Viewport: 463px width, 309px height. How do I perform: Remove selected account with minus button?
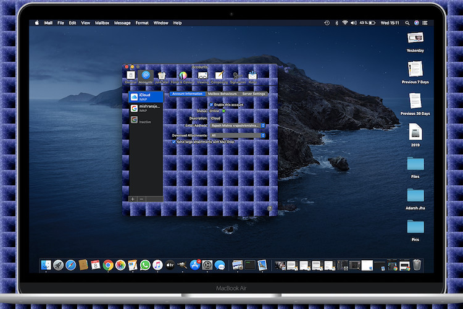pos(142,199)
